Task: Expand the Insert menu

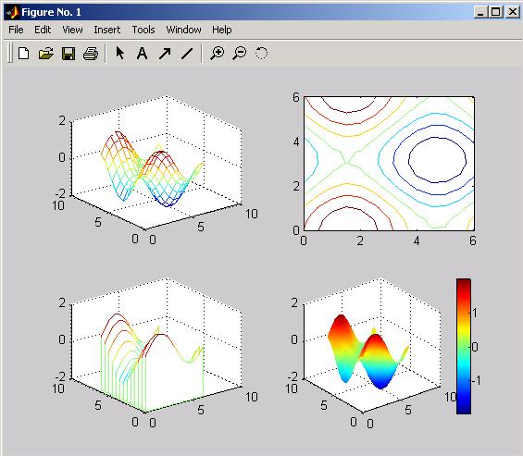Action: [x=106, y=30]
